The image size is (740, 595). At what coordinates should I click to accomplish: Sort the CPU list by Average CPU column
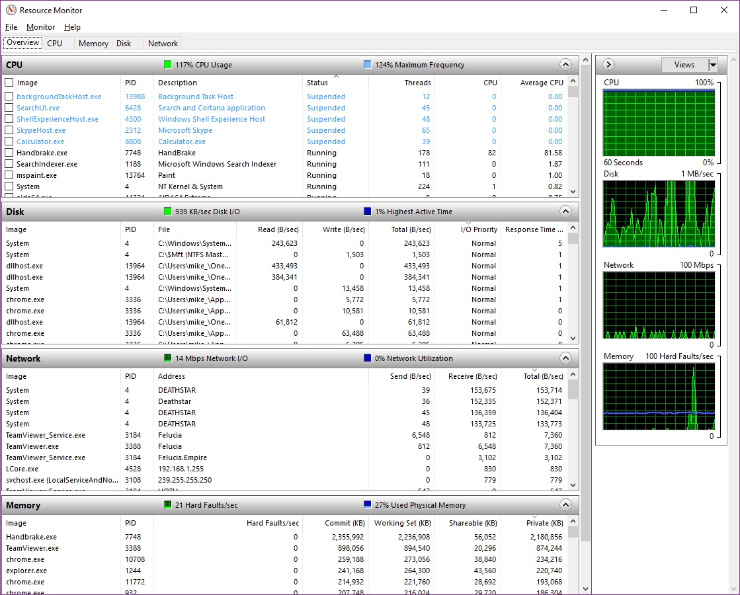[x=542, y=83]
